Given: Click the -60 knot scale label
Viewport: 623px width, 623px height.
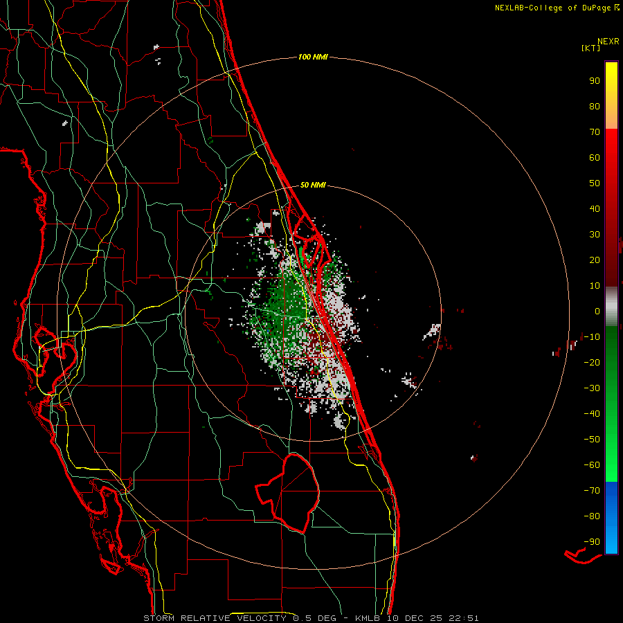Looking at the screenshot, I should tap(592, 465).
